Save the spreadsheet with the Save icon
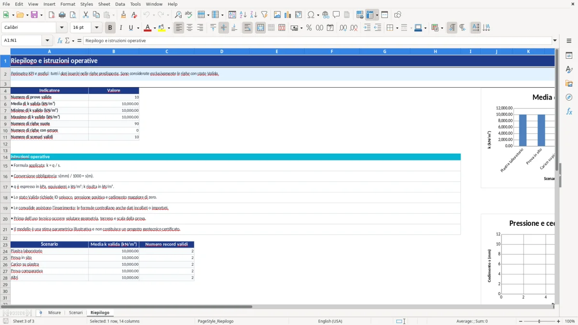 (x=34, y=15)
